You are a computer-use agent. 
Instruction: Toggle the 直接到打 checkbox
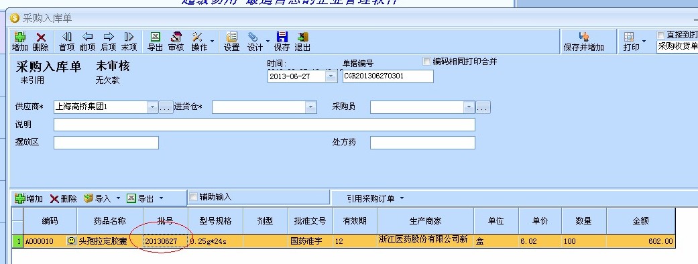click(660, 35)
